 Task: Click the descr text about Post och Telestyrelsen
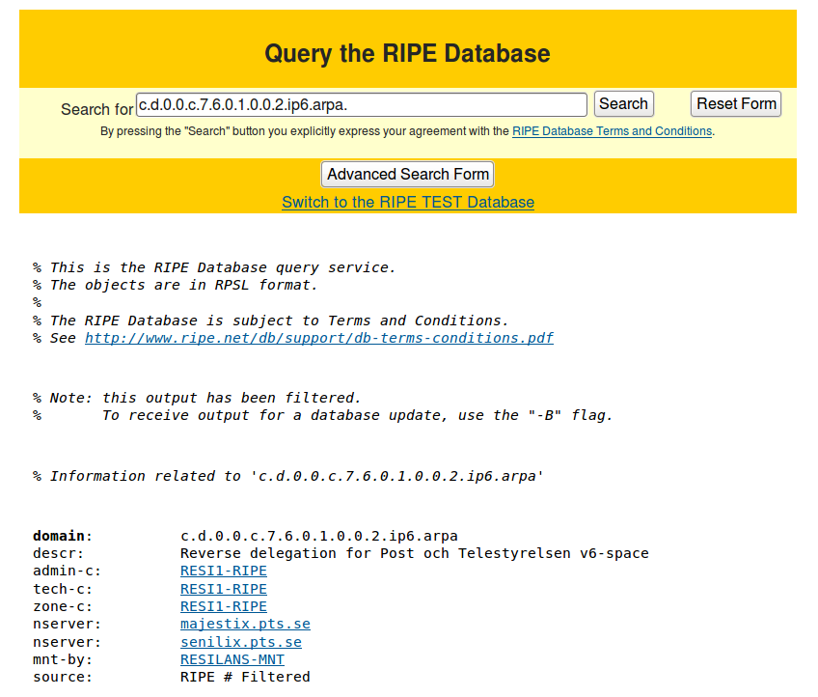tap(414, 553)
